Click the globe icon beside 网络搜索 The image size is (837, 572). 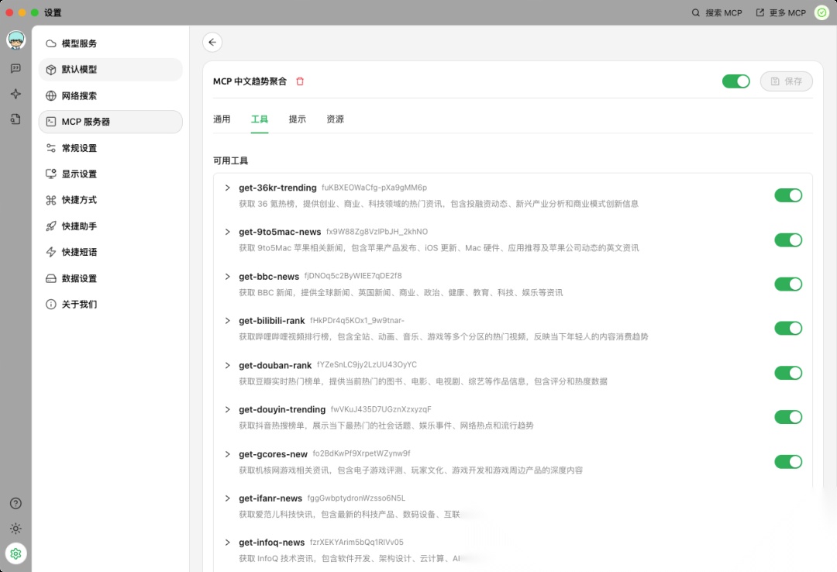50,95
